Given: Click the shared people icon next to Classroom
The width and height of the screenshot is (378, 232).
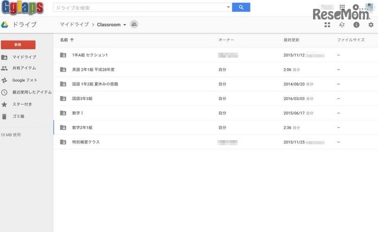Looking at the screenshot, I should 134,24.
